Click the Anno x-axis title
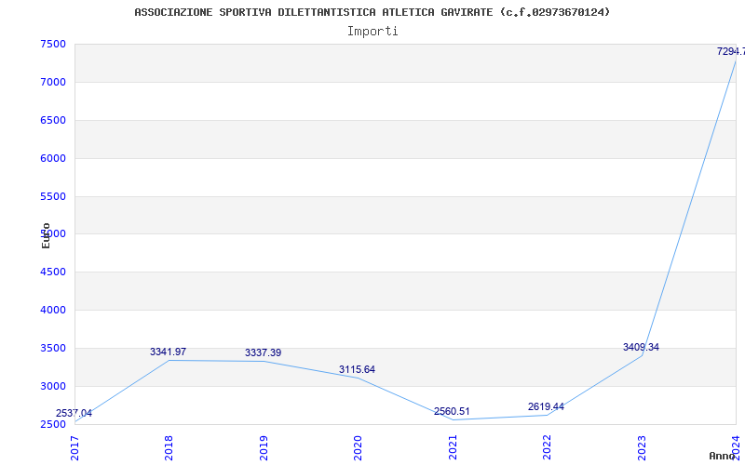Viewport: 745px width, 465px height. (x=722, y=456)
